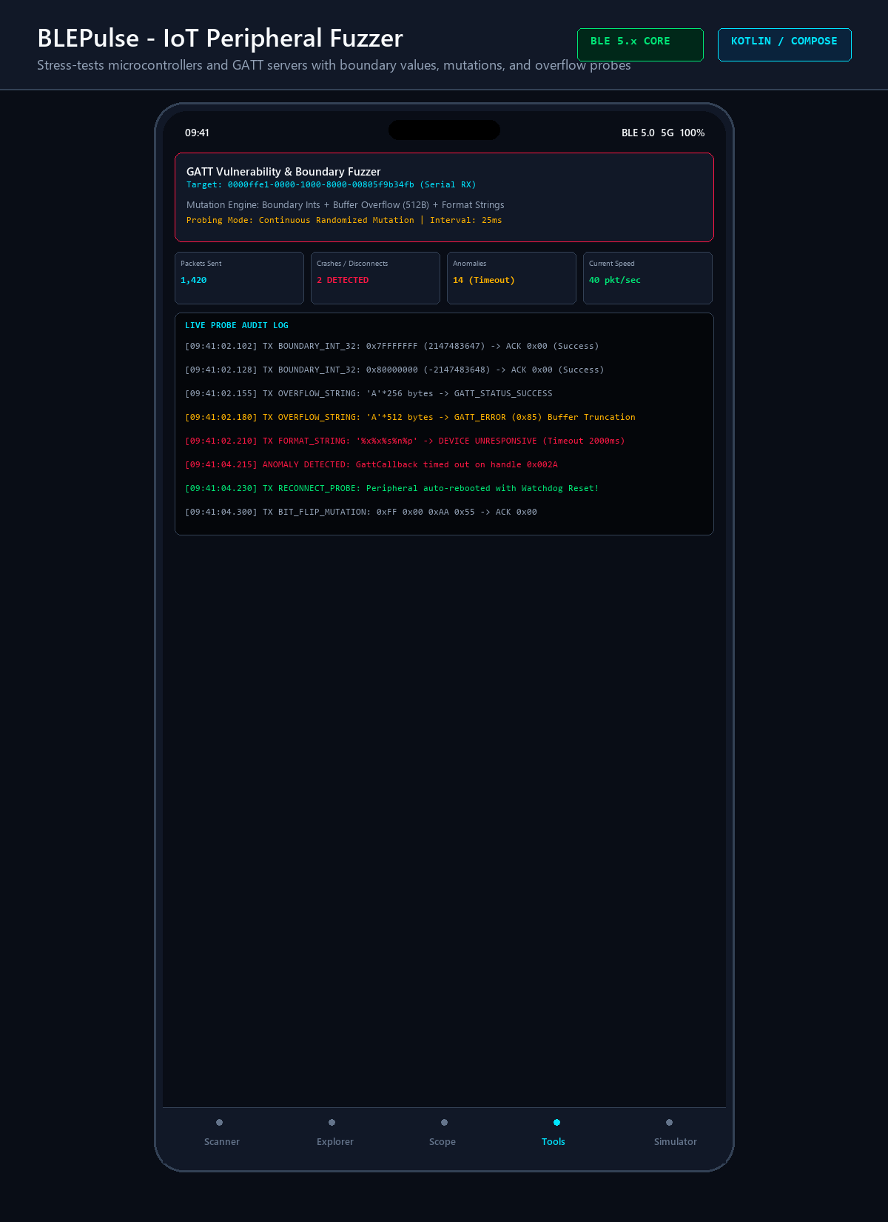
Task: Select the FORMAT_STRING DEVICE UNRESPONSIVE log entry
Action: [405, 441]
